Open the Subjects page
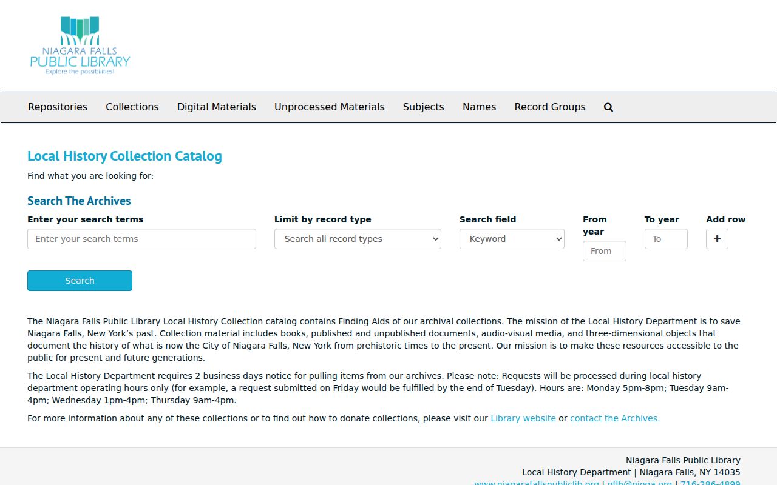 424,107
